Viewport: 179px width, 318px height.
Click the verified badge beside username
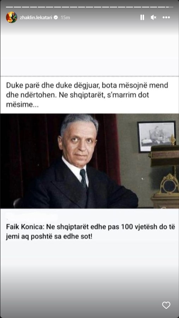tap(56, 17)
